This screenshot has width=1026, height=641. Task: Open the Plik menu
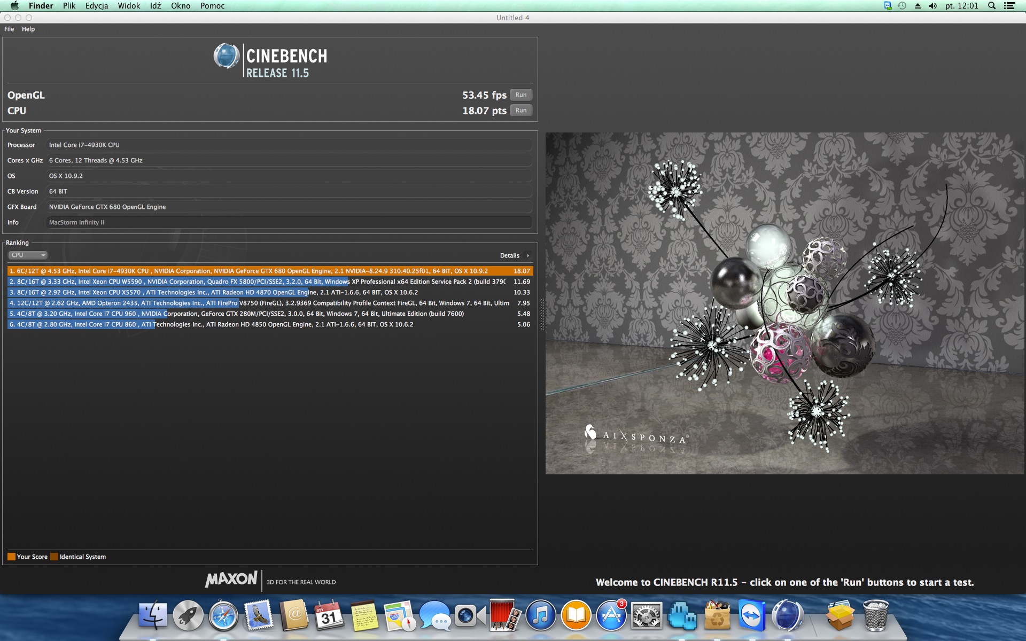69,6
